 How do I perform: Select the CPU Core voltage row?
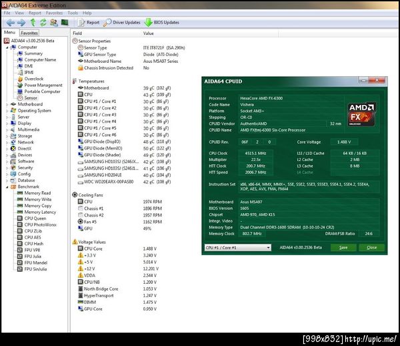117,248
